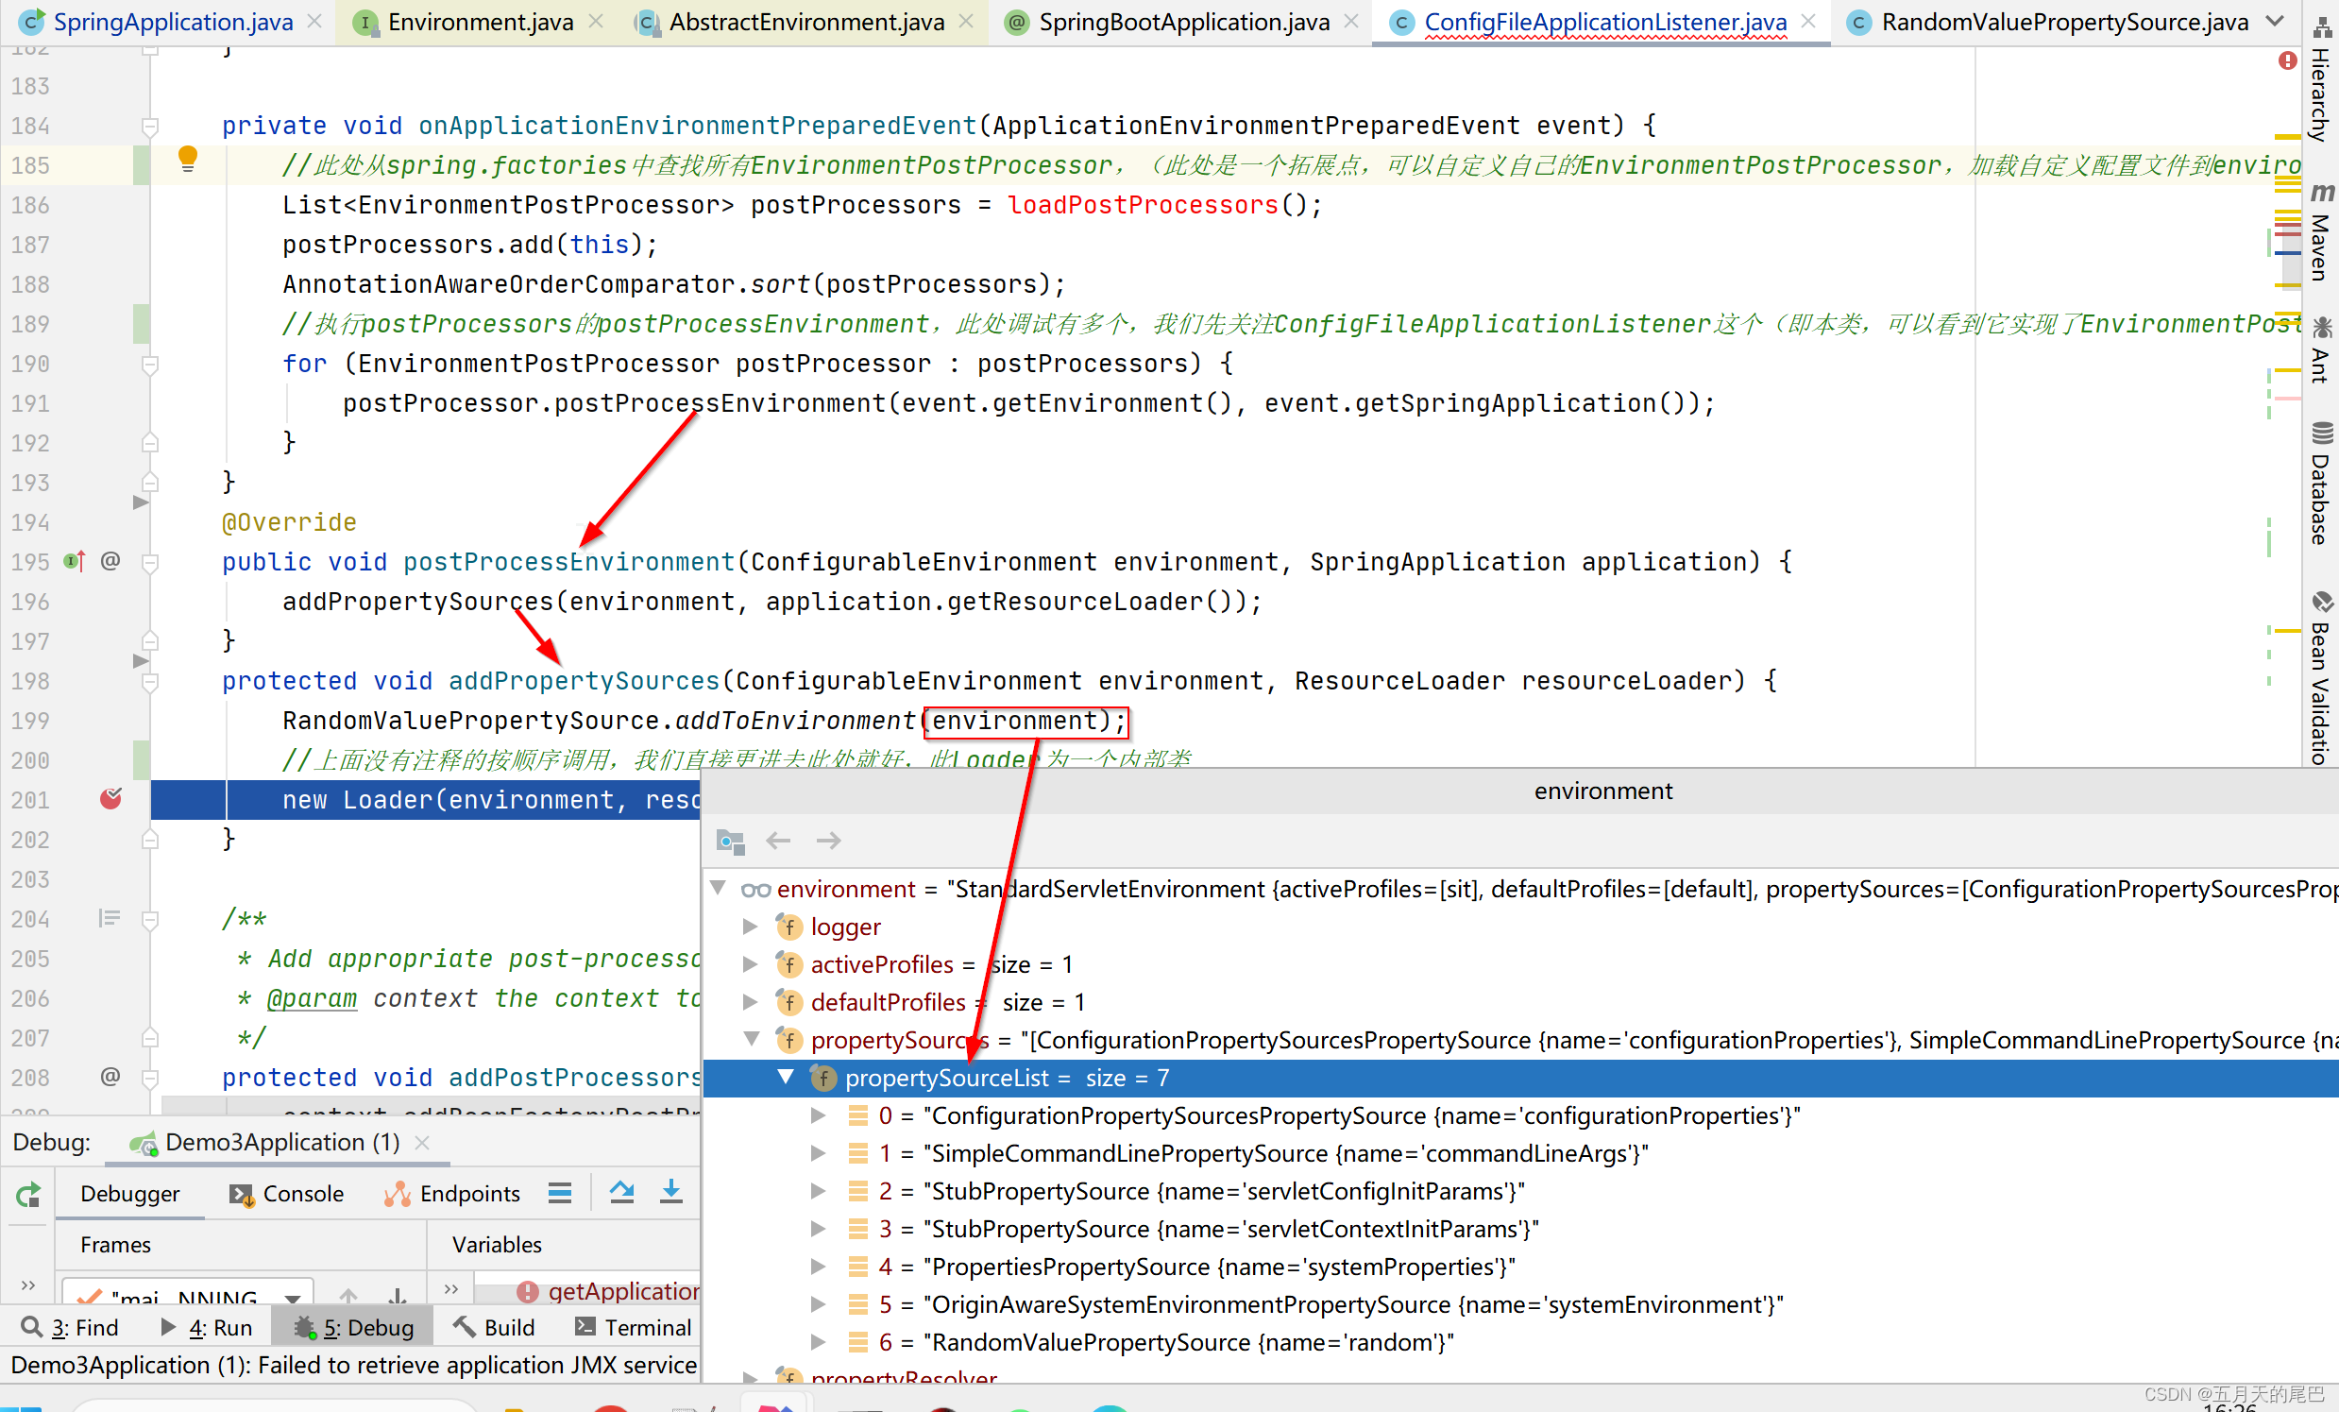Toggle code folding at line 184
Screen dimensions: 2339x1412
point(150,127)
